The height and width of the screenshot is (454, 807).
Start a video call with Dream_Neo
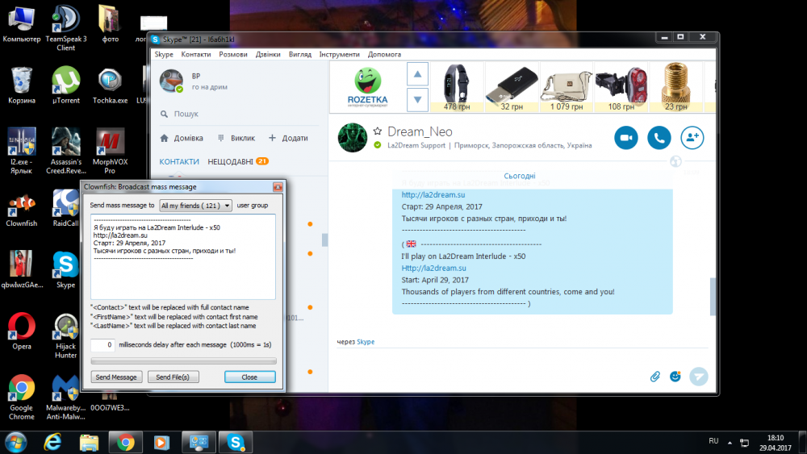tap(625, 137)
